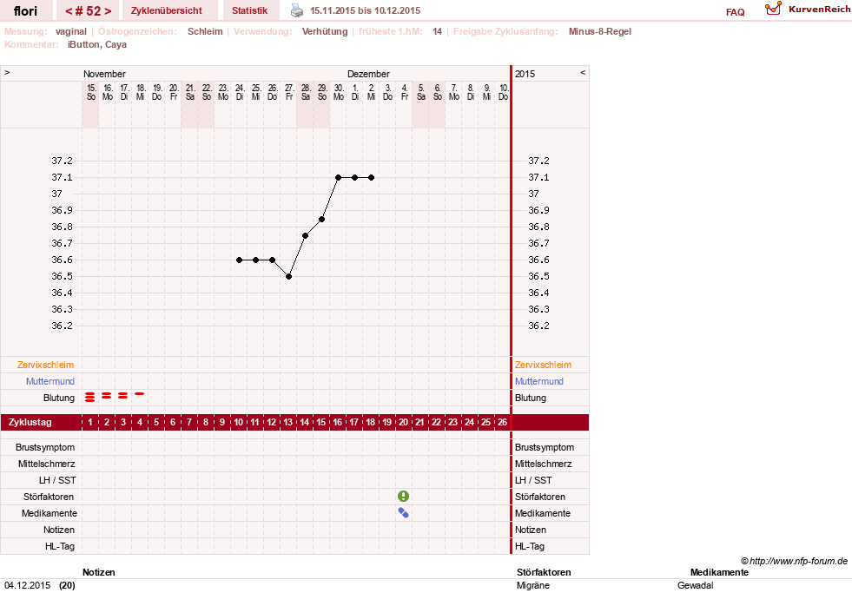Image resolution: width=852 pixels, height=606 pixels.
Task: Click the date header 10. Do
Action: tap(503, 92)
